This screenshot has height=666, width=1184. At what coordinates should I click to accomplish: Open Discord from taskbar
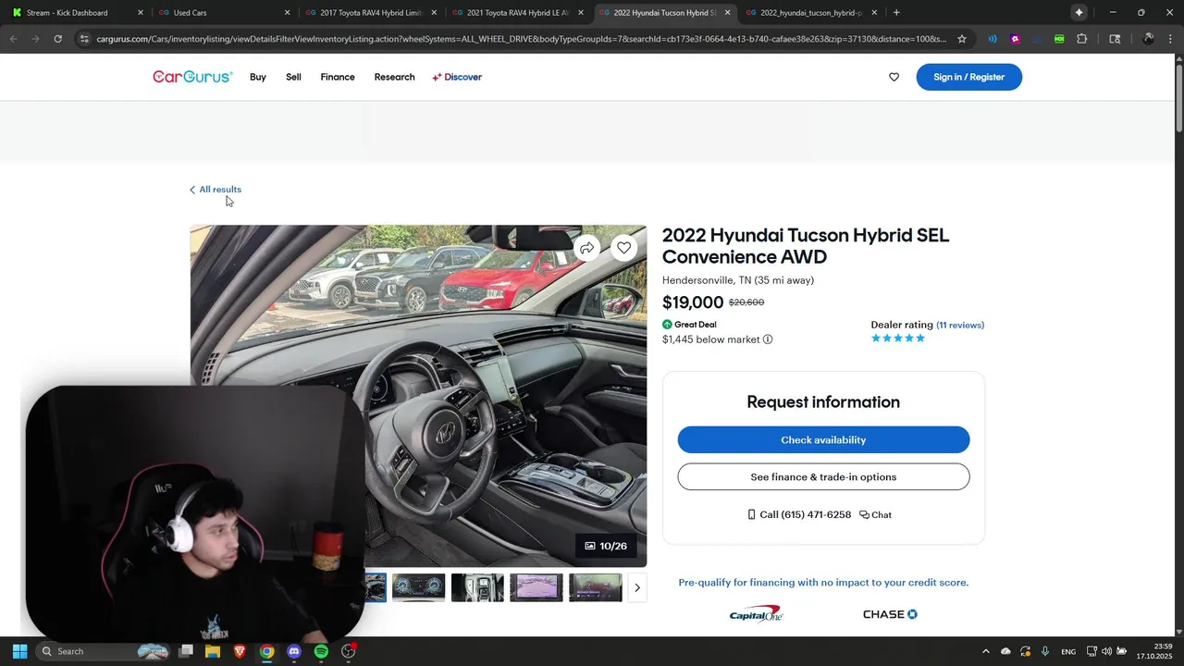tap(294, 651)
